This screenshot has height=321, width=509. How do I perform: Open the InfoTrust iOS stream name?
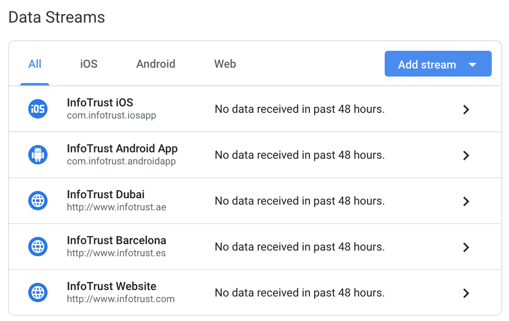[100, 103]
